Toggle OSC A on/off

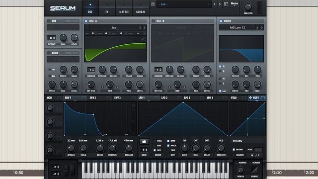86,21
